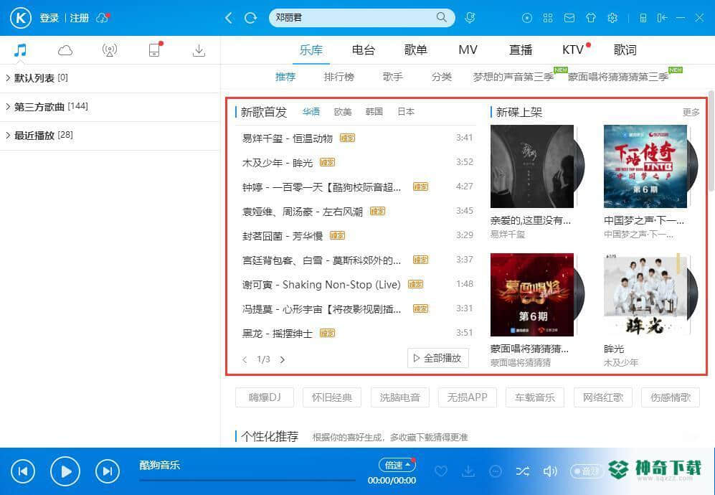Open the app grid tools icon
Screen dimensions: 715x495
(548, 18)
